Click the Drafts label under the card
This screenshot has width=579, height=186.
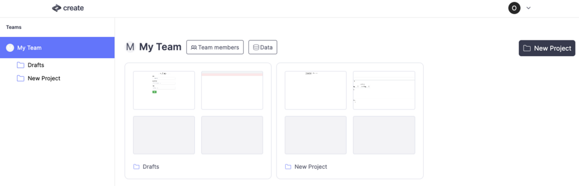coord(151,167)
